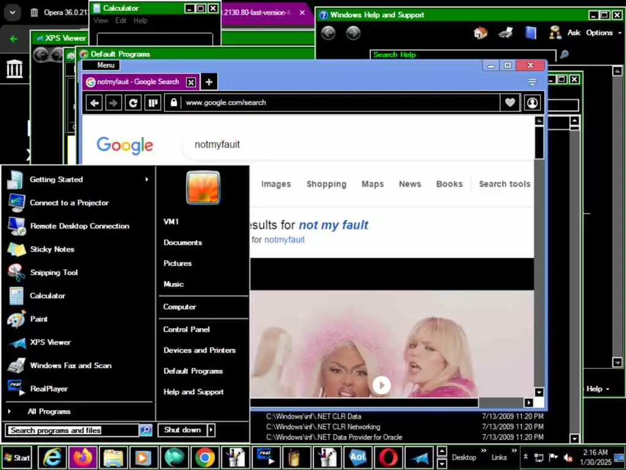Open Opera icon on the taskbar
626x470 pixels.
pos(388,457)
